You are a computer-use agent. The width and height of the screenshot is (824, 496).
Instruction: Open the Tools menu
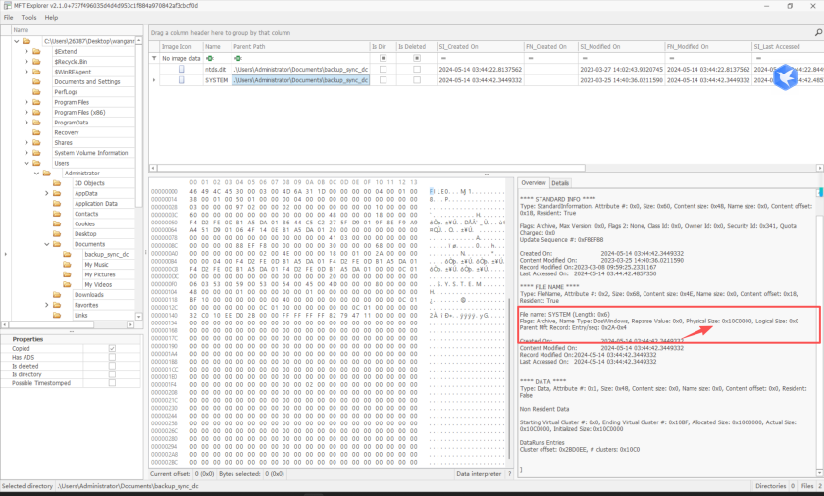[28, 17]
